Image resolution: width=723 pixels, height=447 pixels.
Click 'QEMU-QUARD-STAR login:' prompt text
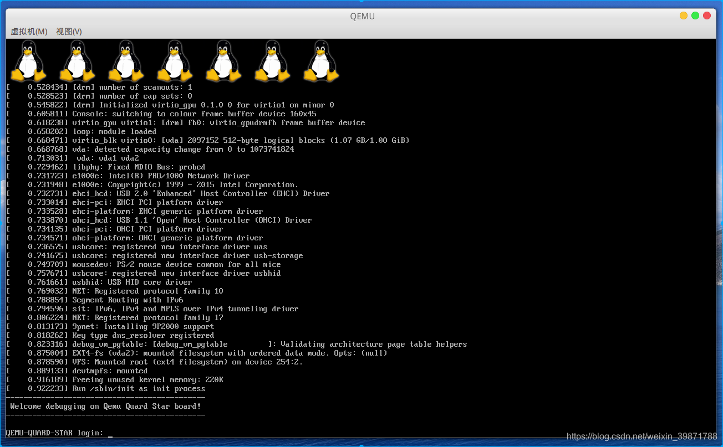pyautogui.click(x=54, y=433)
